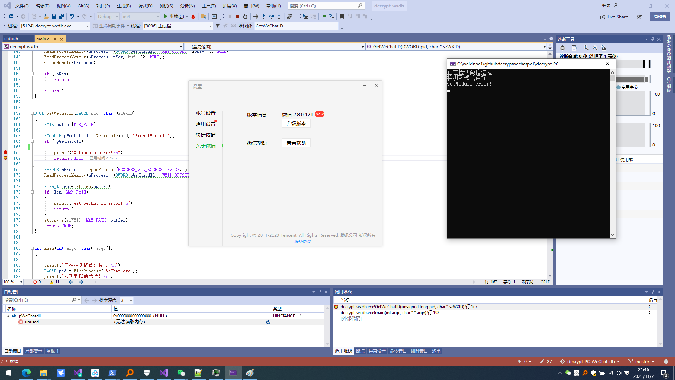Open the x64 platform dropdown
The height and width of the screenshot is (380, 675).
(x=141, y=17)
